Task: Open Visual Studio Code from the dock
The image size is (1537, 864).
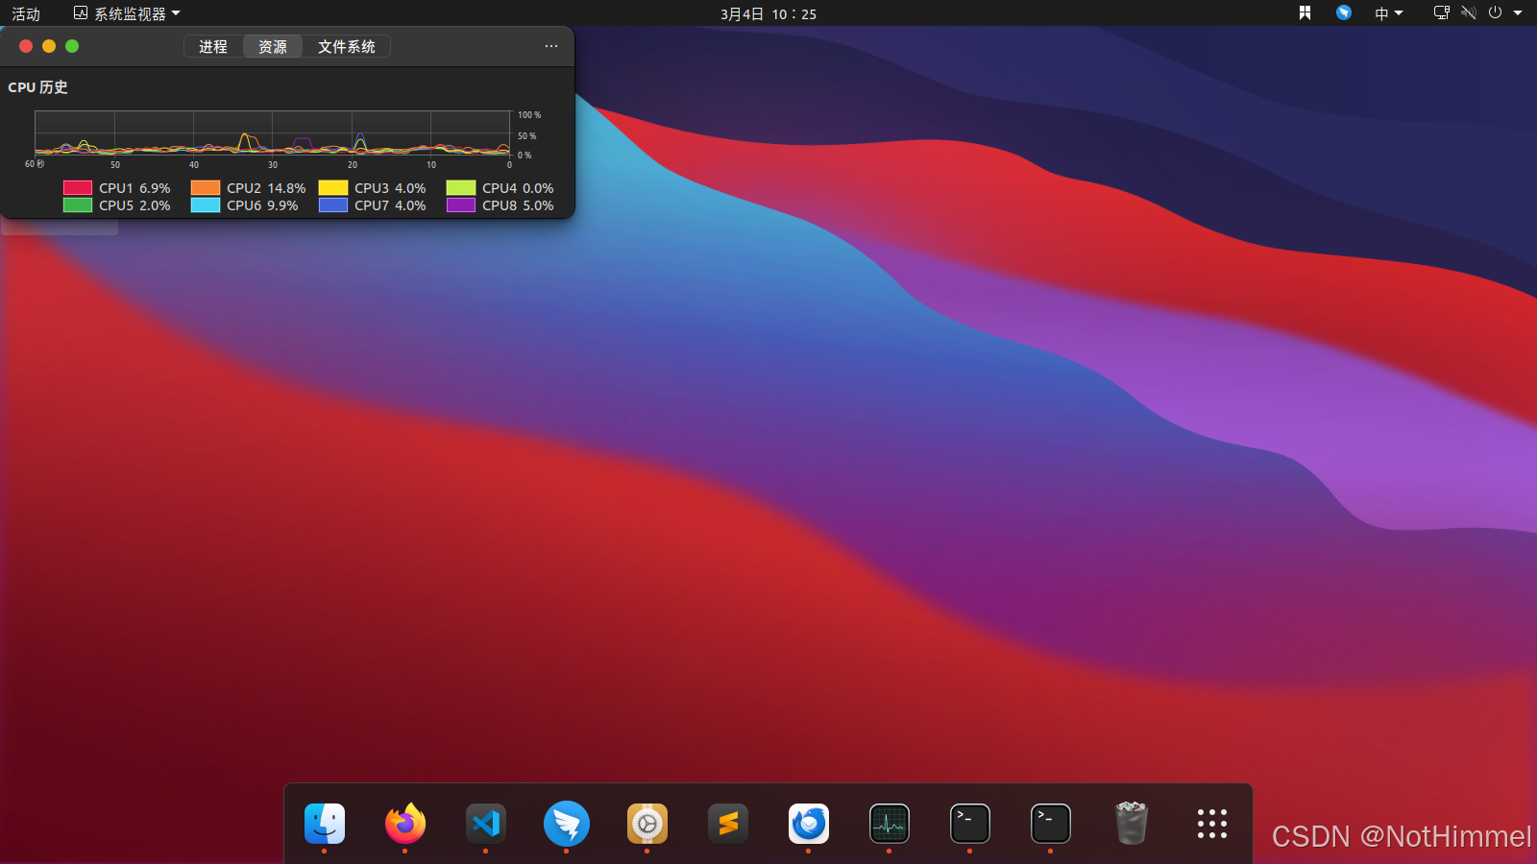Action: (485, 824)
